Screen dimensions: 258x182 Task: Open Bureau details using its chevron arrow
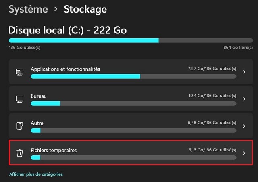[x=244, y=99]
